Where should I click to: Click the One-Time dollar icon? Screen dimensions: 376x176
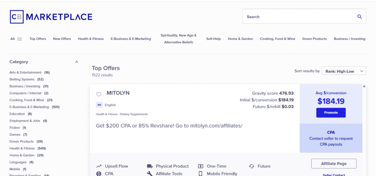tap(201, 166)
